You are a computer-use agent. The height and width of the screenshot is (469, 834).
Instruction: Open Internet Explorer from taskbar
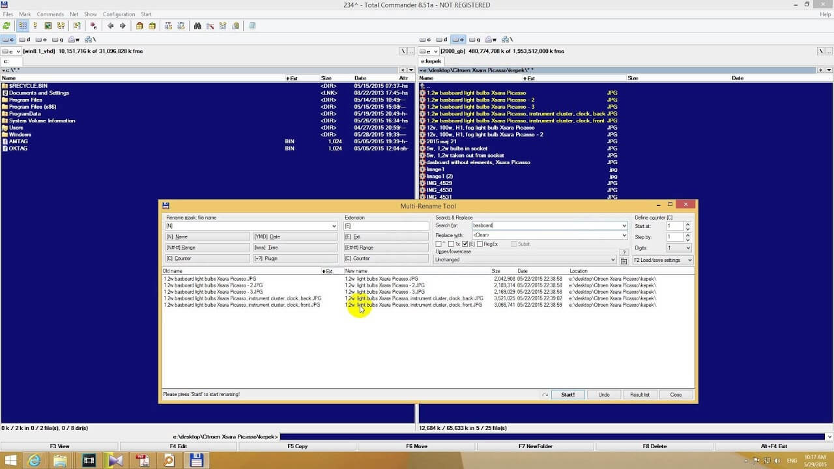(34, 461)
